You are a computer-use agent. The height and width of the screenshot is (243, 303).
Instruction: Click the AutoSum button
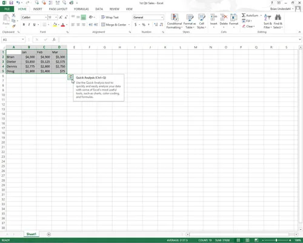[250, 15]
